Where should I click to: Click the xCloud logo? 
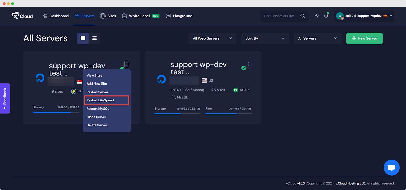point(22,16)
